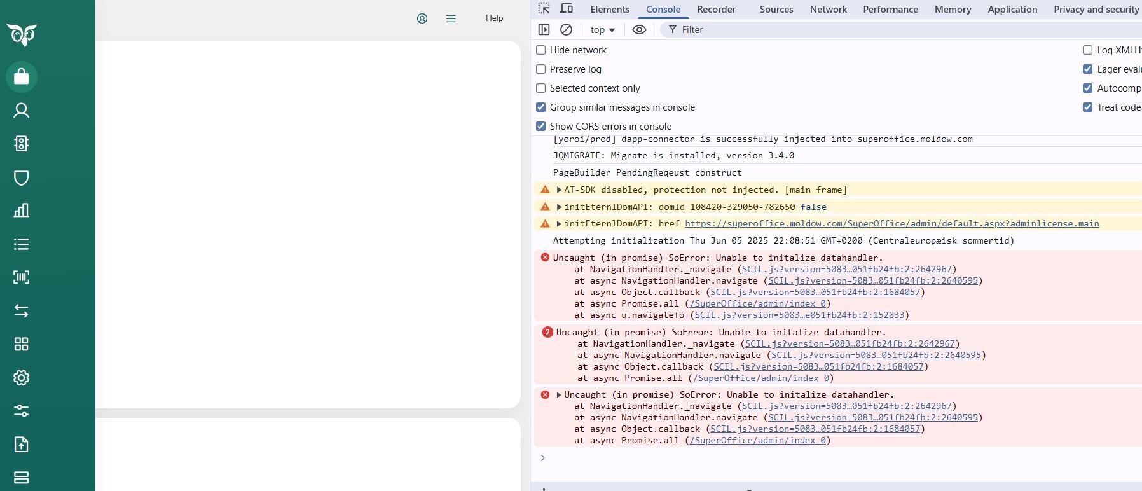Activate the DevTools inspect element picker
This screenshot has width=1142, height=491.
pos(544,9)
